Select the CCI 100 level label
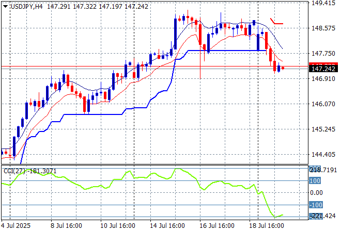The width and height of the screenshot is (341, 232). click(x=315, y=180)
